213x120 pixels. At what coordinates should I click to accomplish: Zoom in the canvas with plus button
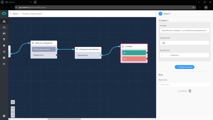tap(13, 108)
